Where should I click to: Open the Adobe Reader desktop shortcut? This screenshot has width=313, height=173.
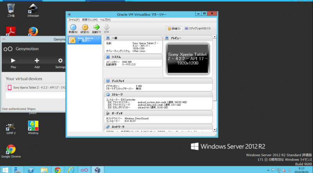click(11, 31)
